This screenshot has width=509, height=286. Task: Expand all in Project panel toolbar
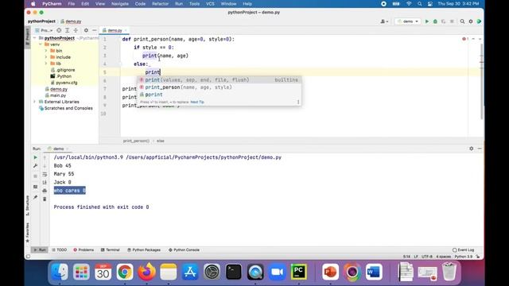pyautogui.click(x=67, y=30)
